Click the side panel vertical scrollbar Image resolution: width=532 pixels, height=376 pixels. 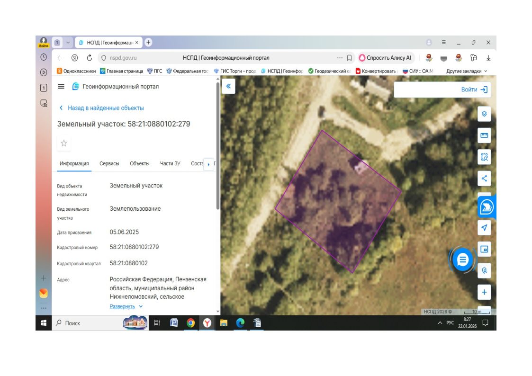click(x=217, y=146)
